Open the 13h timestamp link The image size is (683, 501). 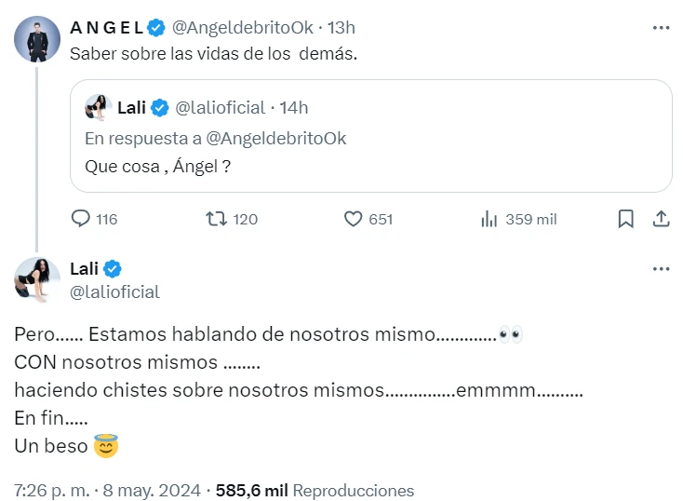(x=342, y=28)
